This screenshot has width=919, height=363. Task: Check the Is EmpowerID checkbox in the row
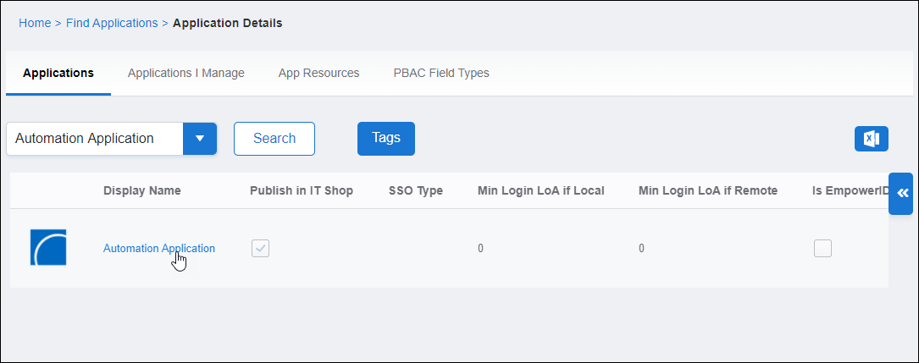point(822,248)
